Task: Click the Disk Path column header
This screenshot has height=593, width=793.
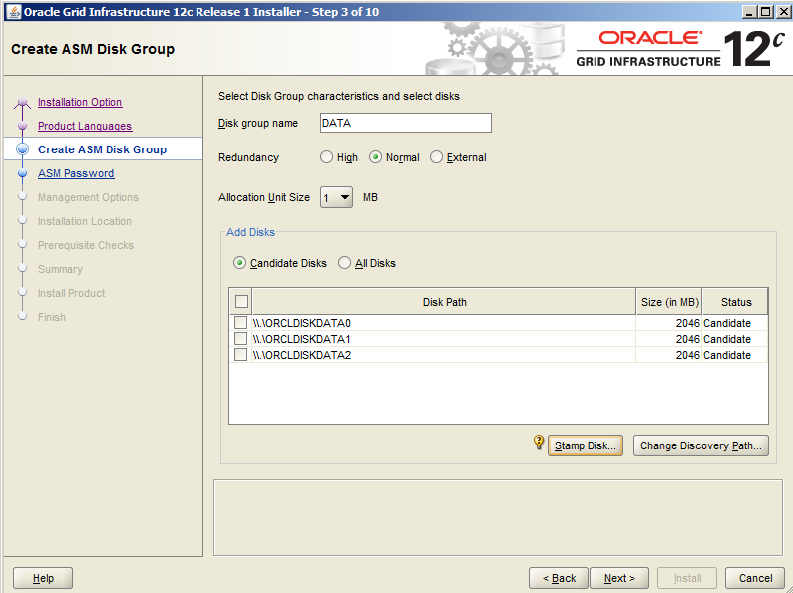Action: click(444, 302)
